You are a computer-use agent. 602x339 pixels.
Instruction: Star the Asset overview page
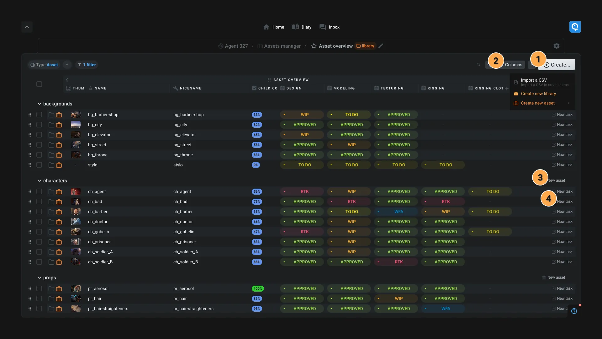314,46
